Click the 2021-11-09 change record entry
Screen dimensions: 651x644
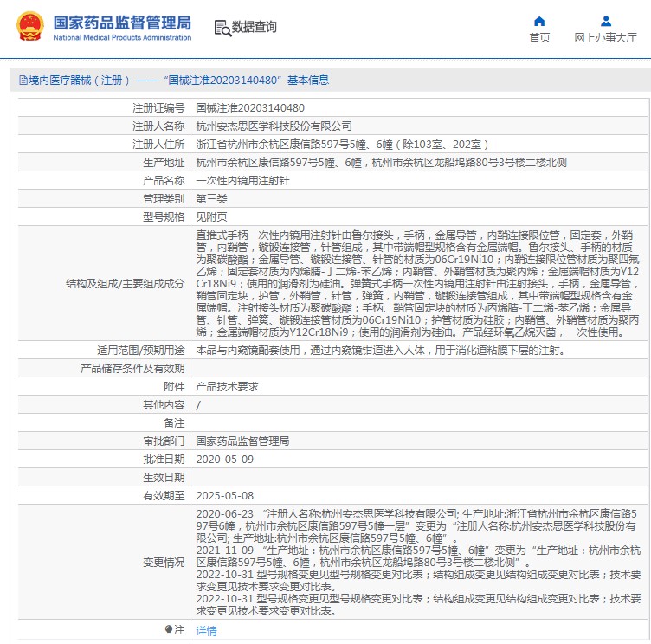point(418,557)
